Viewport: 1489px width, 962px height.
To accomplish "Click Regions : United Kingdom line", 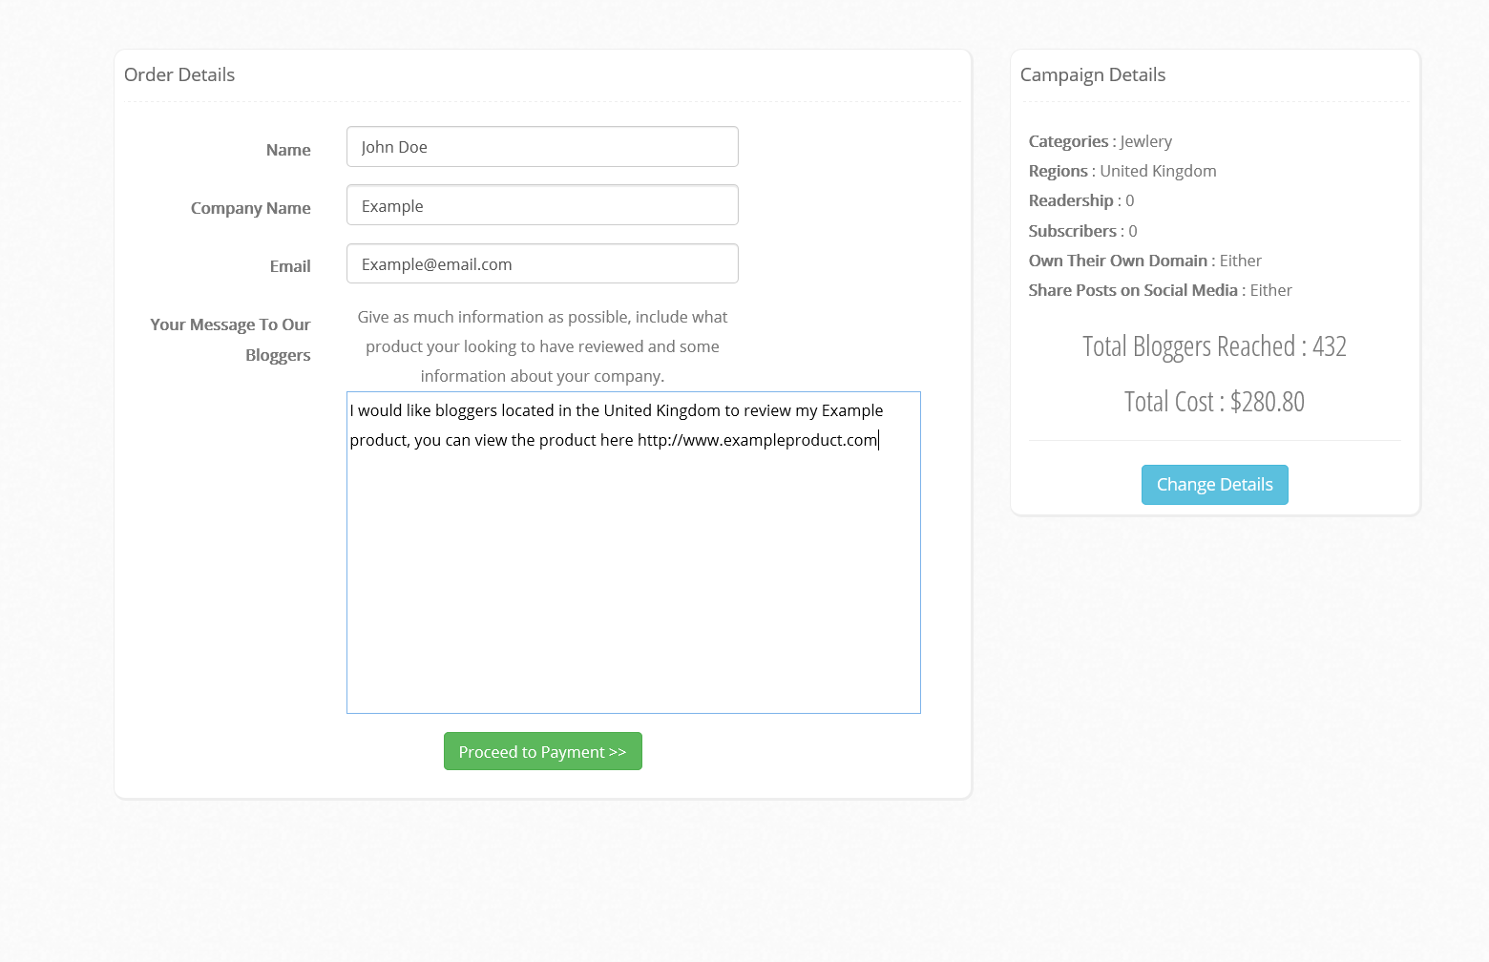I will [x=1122, y=171].
